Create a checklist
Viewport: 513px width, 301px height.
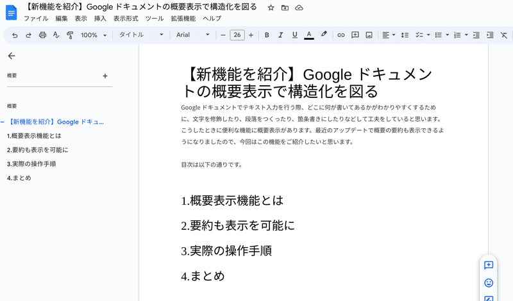coord(419,35)
